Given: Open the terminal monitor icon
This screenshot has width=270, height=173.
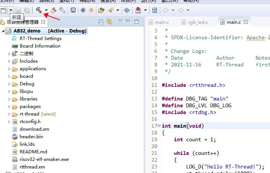Looking at the screenshot, I should click(73, 10).
